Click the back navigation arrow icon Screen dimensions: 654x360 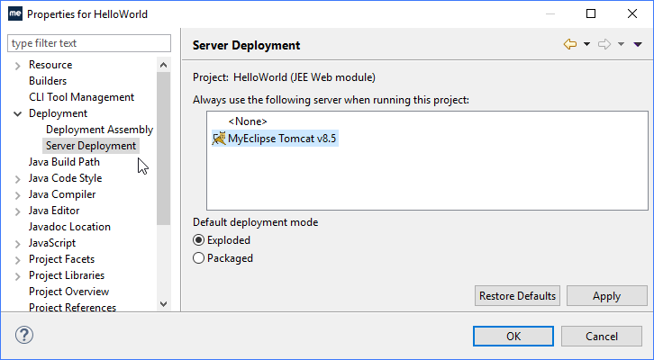pos(569,44)
